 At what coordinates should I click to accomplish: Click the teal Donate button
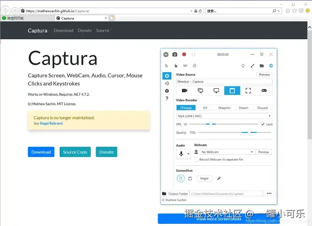click(x=107, y=152)
